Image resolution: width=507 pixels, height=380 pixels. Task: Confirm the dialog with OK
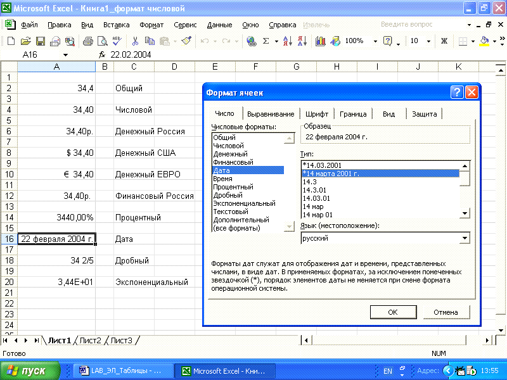pos(393,312)
